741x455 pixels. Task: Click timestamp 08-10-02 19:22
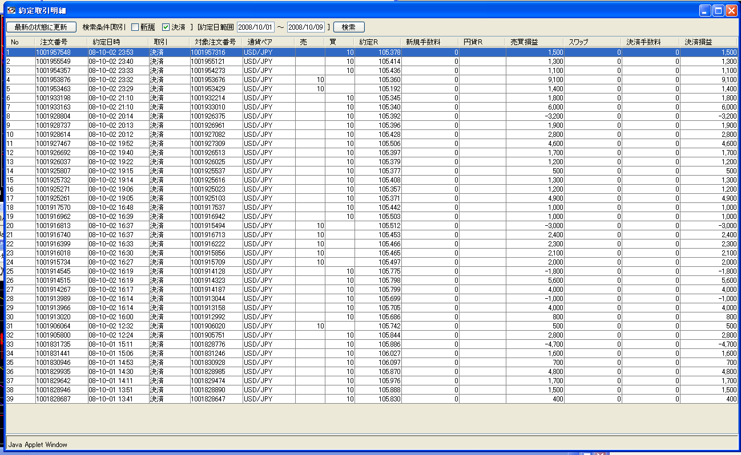pyautogui.click(x=118, y=162)
